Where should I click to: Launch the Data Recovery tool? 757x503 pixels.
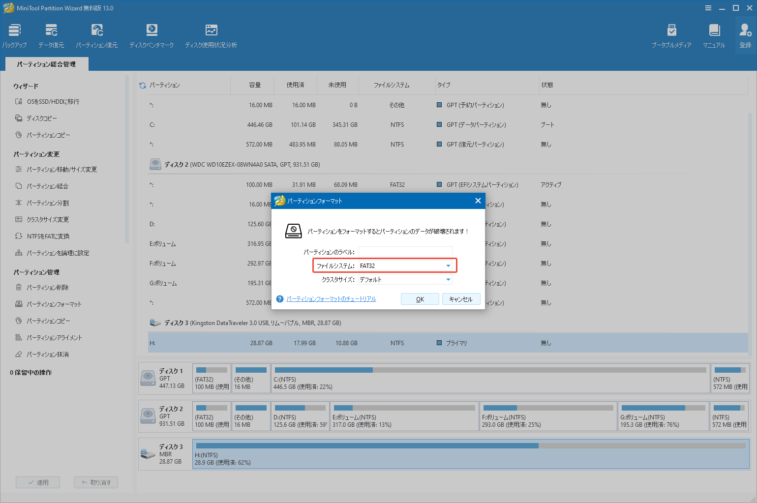click(51, 34)
